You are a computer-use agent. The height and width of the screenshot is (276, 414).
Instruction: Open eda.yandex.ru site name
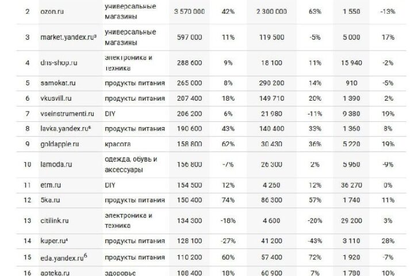point(64,257)
